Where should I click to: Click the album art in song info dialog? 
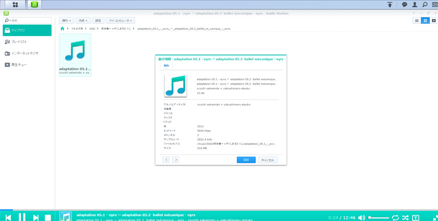(176, 86)
